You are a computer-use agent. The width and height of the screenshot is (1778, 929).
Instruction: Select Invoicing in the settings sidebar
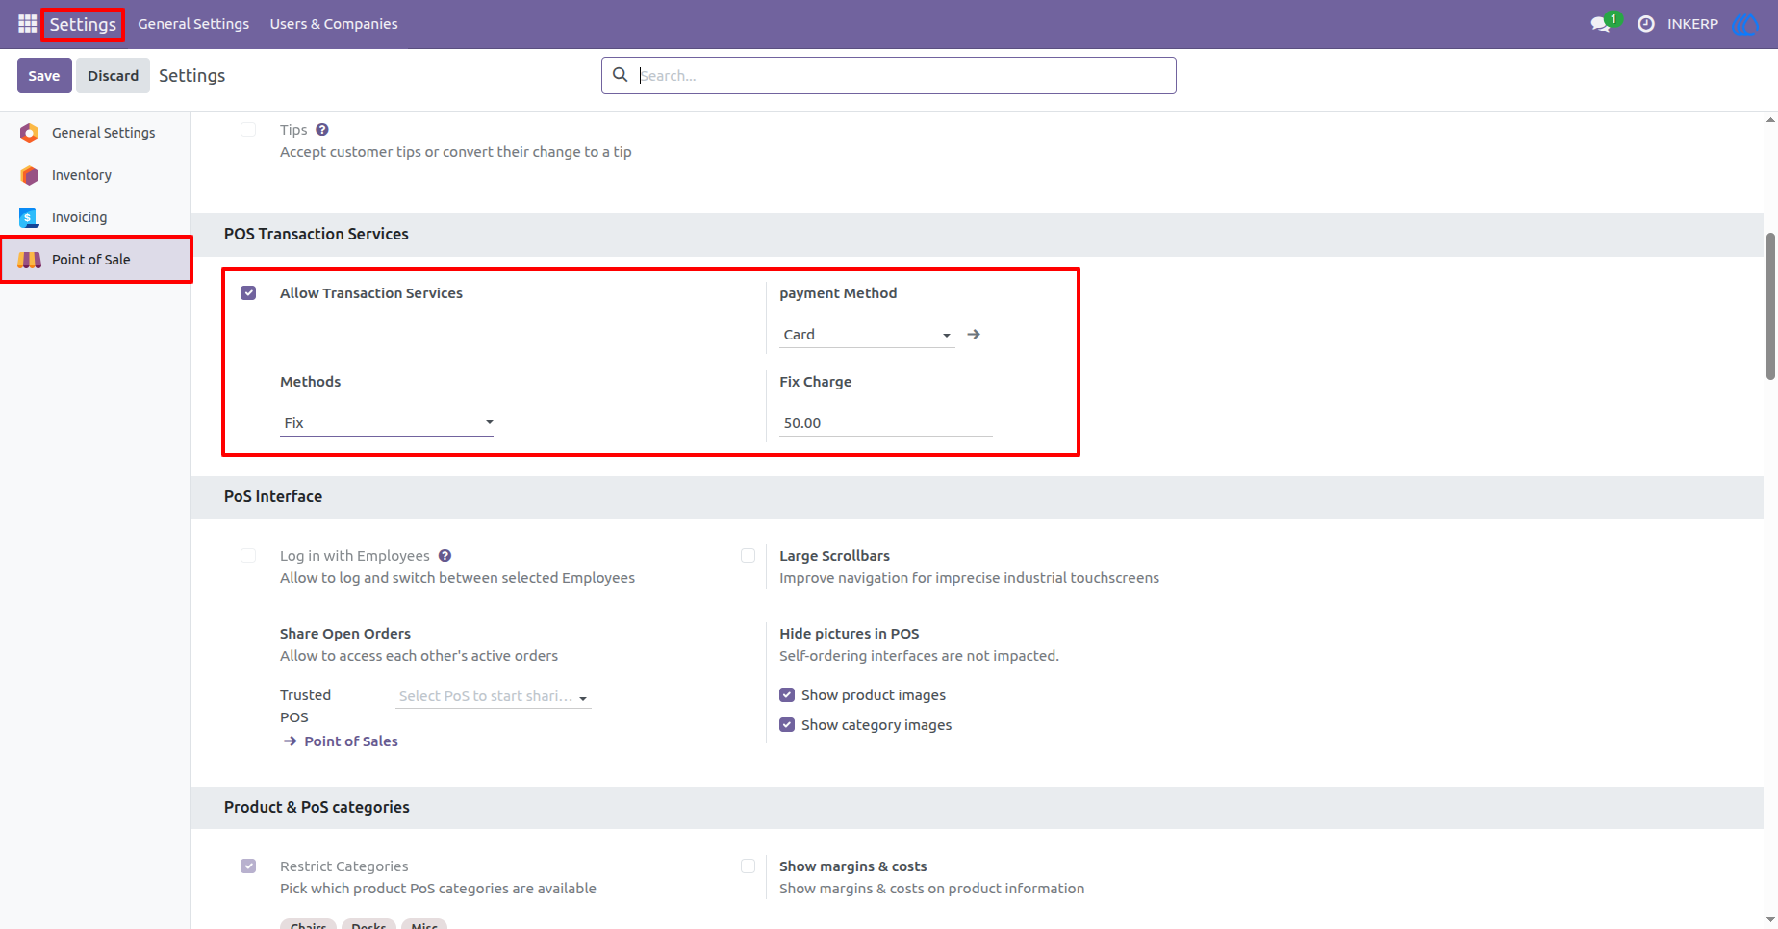coord(95,217)
